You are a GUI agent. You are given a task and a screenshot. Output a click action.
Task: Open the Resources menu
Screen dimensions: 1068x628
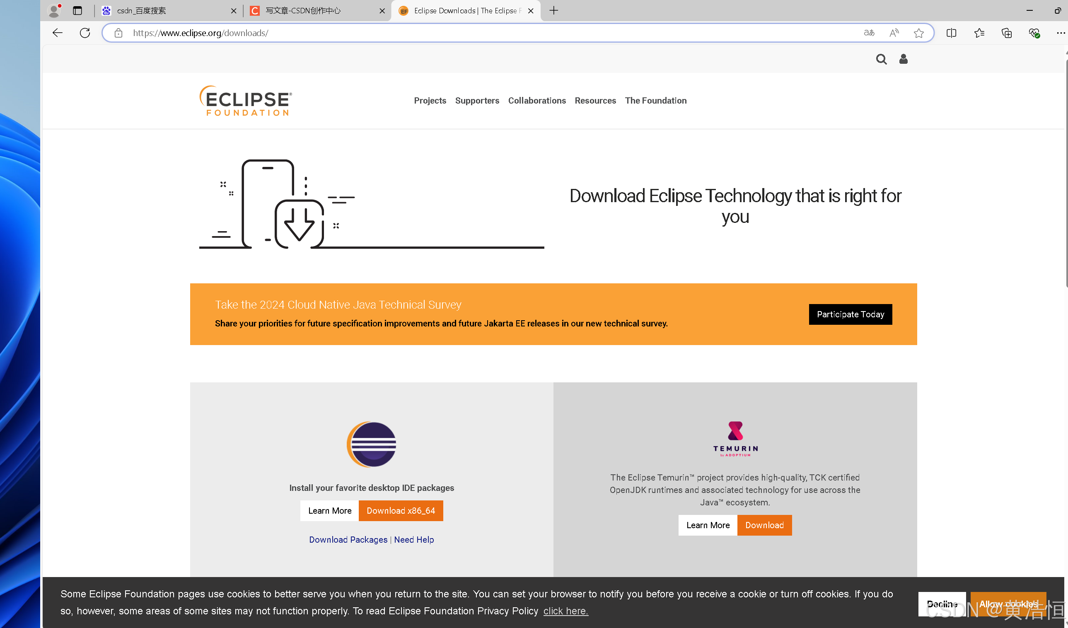(x=595, y=100)
